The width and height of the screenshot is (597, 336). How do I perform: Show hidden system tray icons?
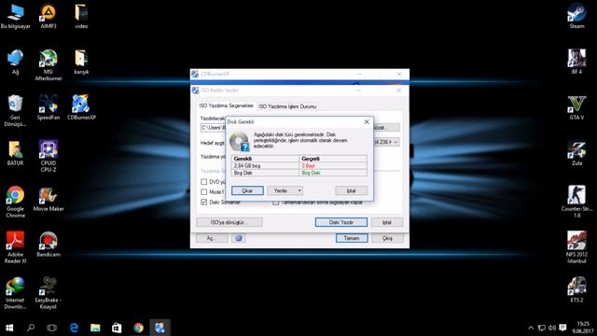pyautogui.click(x=531, y=328)
